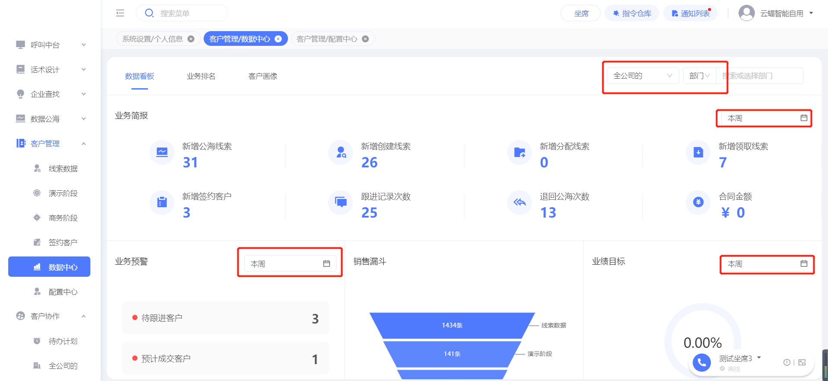Expand the 呼叫中台 sidebar menu
Image resolution: width=828 pixels, height=381 pixels.
tap(83, 45)
